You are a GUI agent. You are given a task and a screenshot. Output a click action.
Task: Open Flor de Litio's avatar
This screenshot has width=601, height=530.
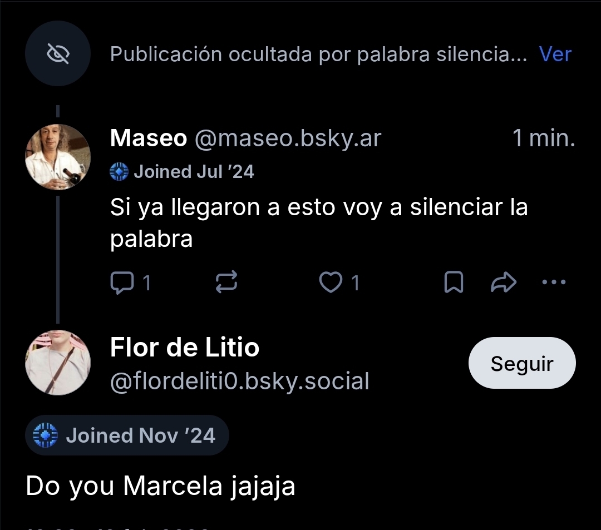coord(58,363)
